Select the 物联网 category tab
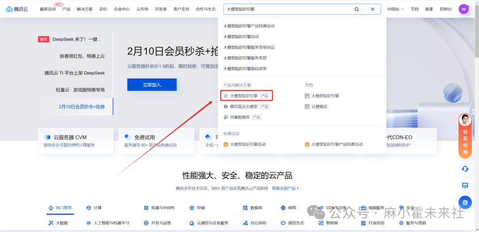This screenshot has height=232, width=479. point(328,223)
